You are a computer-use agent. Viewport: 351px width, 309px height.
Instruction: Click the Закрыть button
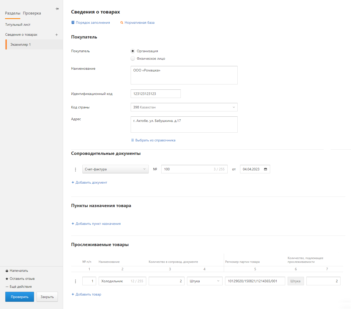click(x=47, y=297)
